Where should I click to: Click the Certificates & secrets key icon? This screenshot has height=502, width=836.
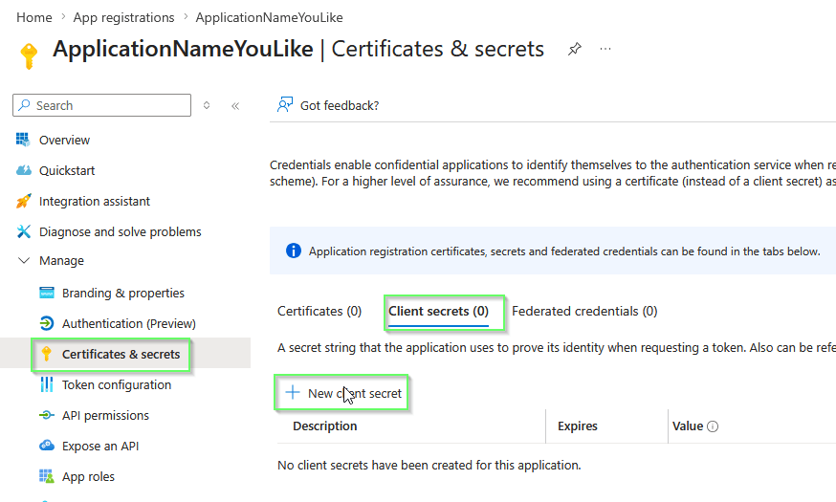coord(46,354)
